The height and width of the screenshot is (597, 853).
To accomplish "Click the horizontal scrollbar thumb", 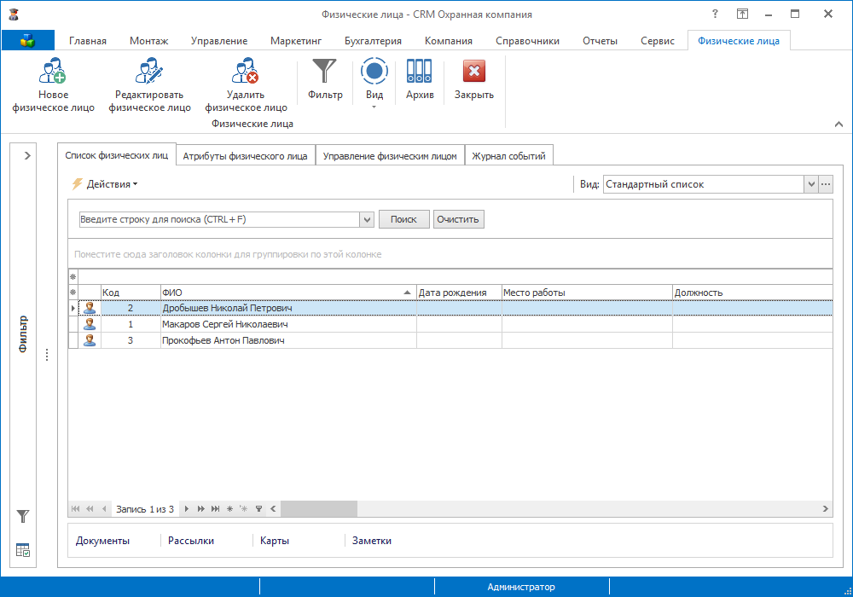I will click(x=319, y=509).
